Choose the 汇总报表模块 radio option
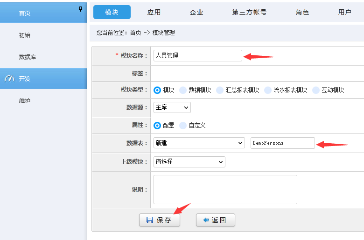The image size is (364, 240). (x=220, y=90)
